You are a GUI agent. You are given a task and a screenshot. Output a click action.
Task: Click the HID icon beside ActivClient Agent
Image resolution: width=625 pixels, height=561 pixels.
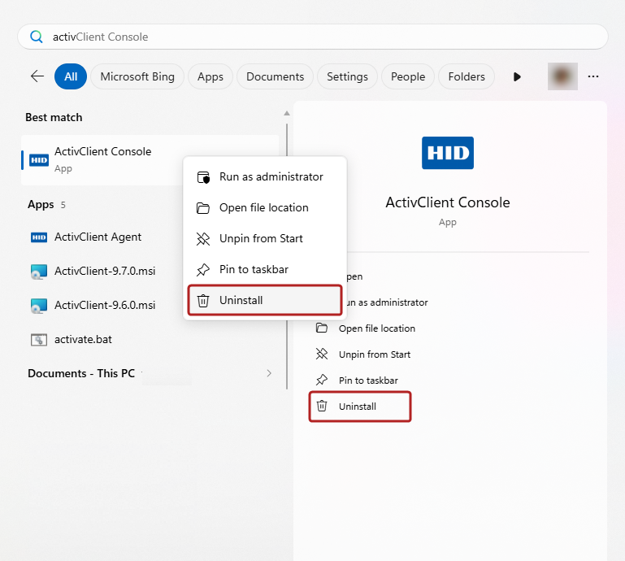point(39,237)
